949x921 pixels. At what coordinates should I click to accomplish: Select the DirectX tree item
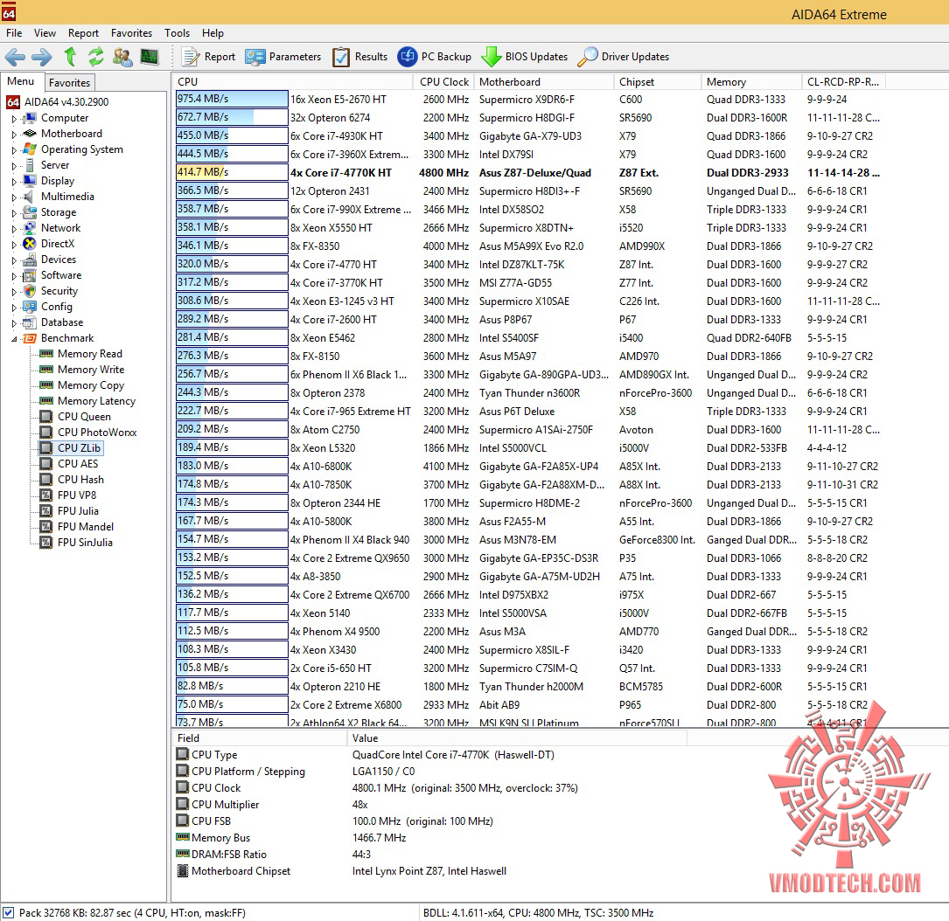tap(48, 244)
